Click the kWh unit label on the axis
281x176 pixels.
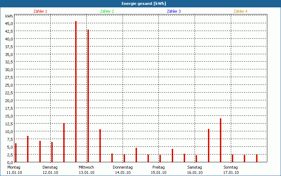point(9,16)
